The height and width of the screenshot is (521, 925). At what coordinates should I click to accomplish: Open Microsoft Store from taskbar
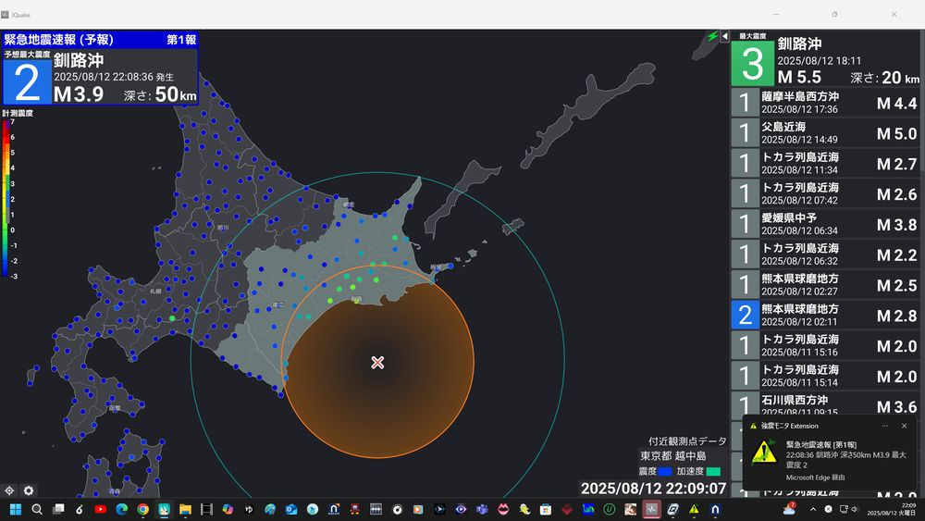[546, 509]
